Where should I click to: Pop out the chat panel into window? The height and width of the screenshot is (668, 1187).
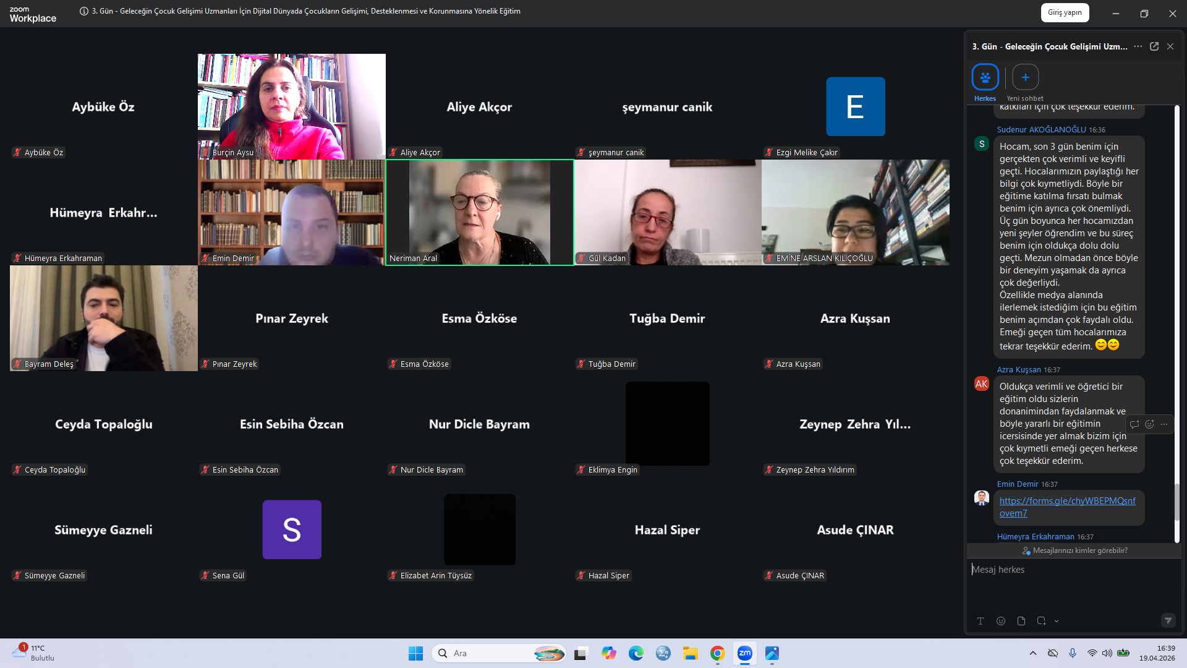point(1154,46)
